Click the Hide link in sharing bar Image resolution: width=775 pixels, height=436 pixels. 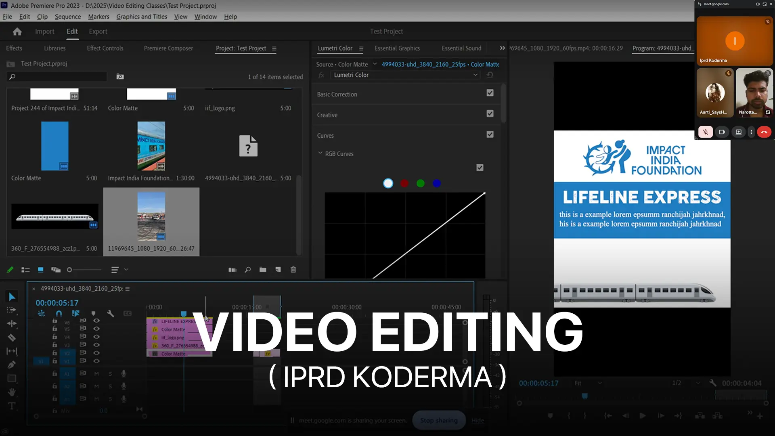point(478,421)
